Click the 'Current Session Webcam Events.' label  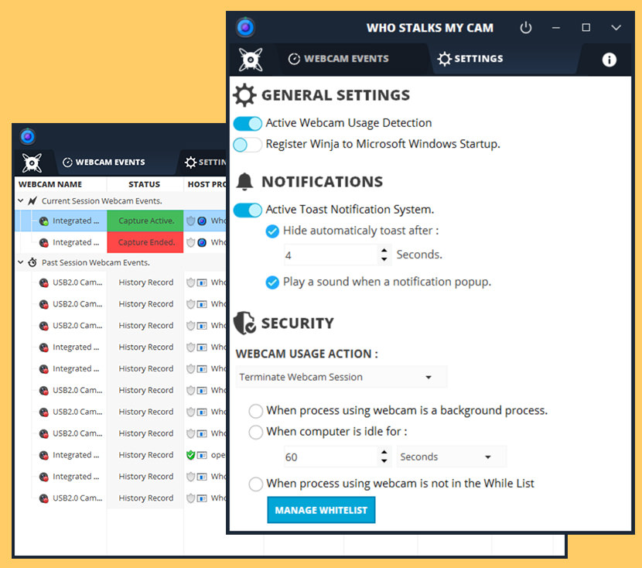click(x=102, y=201)
